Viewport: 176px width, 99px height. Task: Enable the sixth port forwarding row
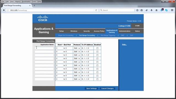97,65
